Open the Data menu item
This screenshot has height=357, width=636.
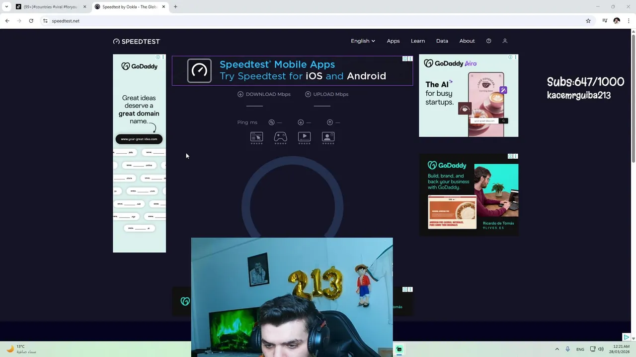[x=442, y=41]
